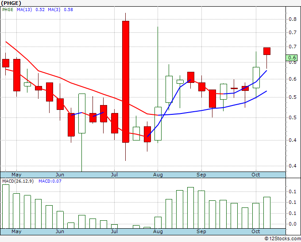
Task: Click Jun on the price chart date axis
Action: (x=60, y=175)
